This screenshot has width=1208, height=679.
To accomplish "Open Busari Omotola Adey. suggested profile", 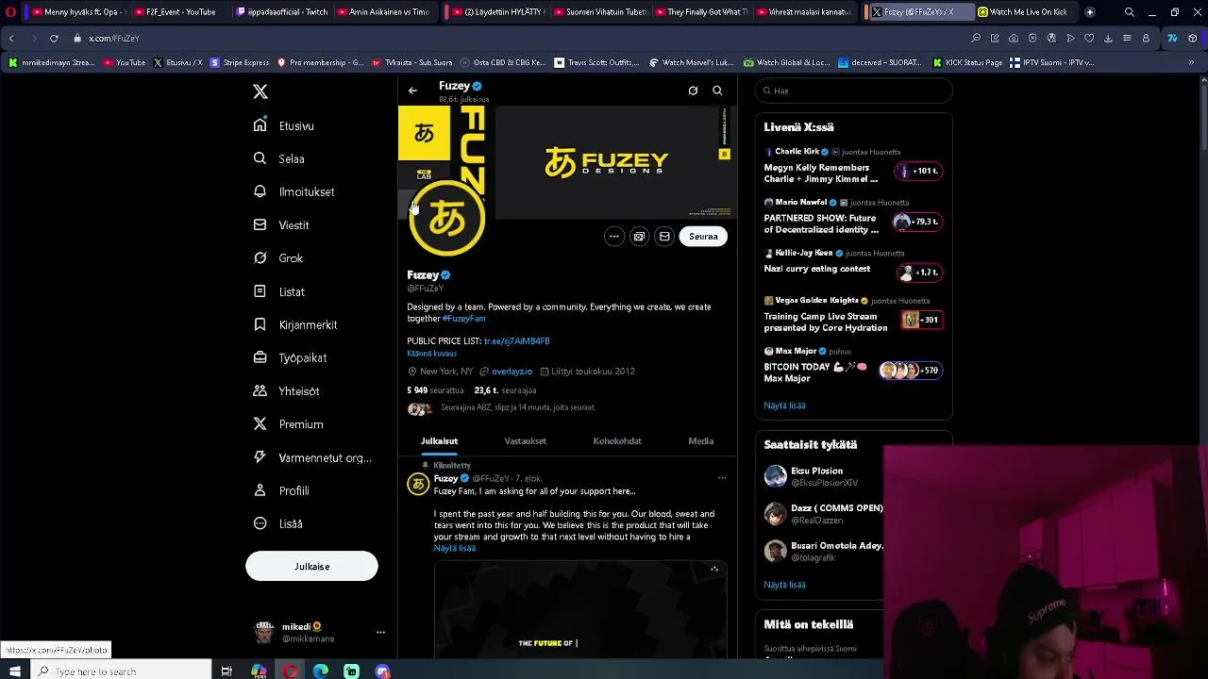I will [x=821, y=551].
